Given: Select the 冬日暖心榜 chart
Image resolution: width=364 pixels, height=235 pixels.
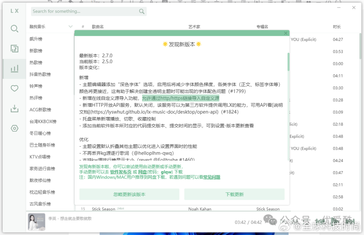Looking at the screenshot, I should (x=40, y=133).
